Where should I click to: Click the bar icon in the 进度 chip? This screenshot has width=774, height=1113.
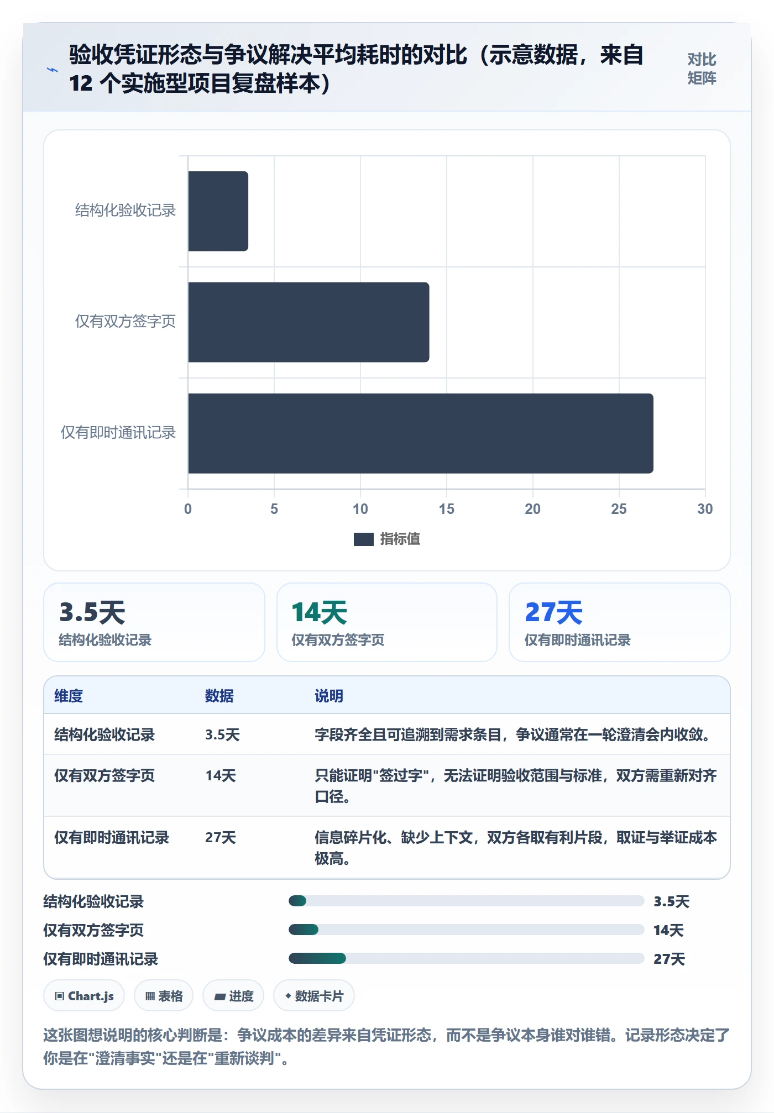(220, 996)
